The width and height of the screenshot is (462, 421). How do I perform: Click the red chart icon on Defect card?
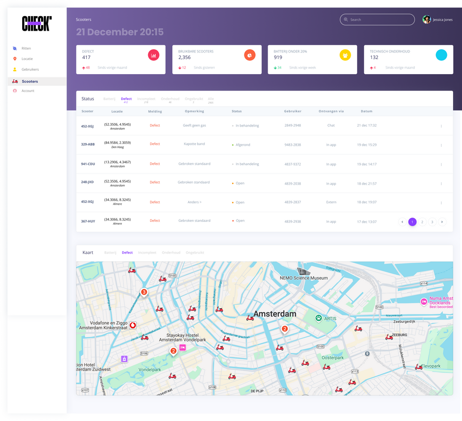tap(153, 55)
